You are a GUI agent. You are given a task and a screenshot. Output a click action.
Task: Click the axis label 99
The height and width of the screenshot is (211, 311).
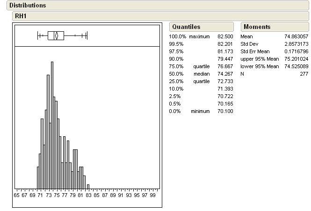click(153, 194)
